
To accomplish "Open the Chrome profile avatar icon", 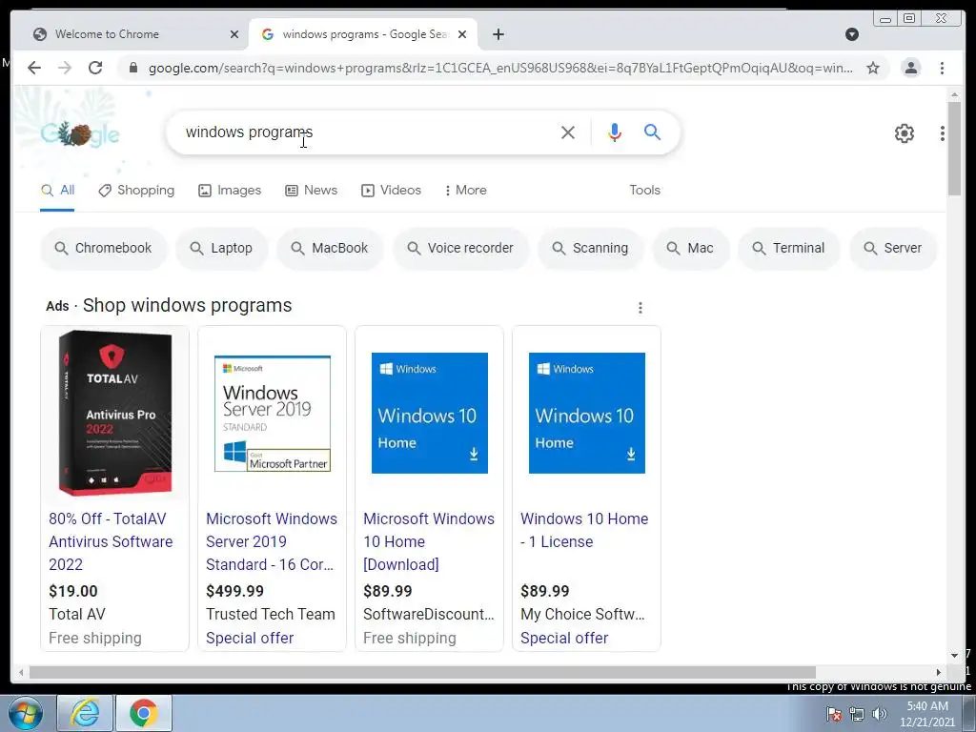I will point(910,68).
